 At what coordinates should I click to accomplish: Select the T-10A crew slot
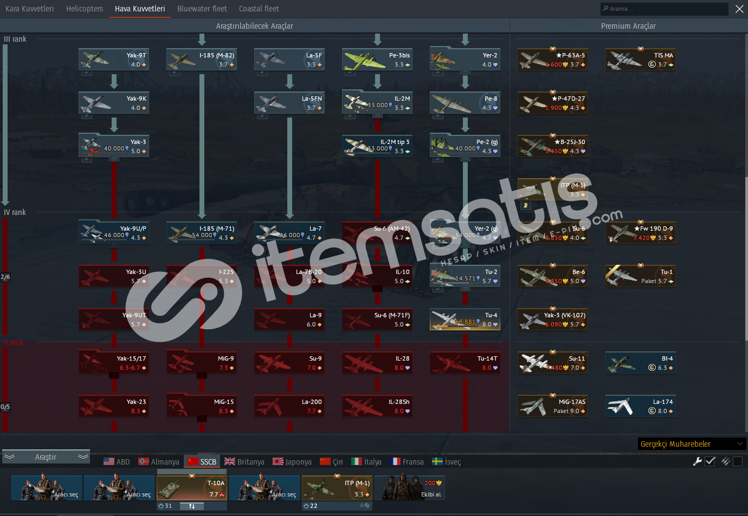point(192,488)
